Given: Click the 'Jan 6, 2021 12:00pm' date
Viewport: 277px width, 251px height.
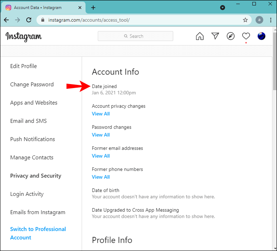Looking at the screenshot, I should 114,93.
